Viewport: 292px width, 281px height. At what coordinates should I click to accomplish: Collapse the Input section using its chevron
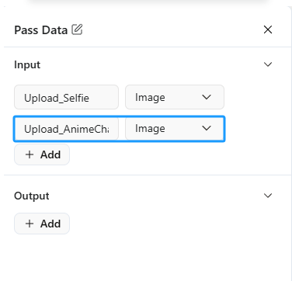[268, 64]
